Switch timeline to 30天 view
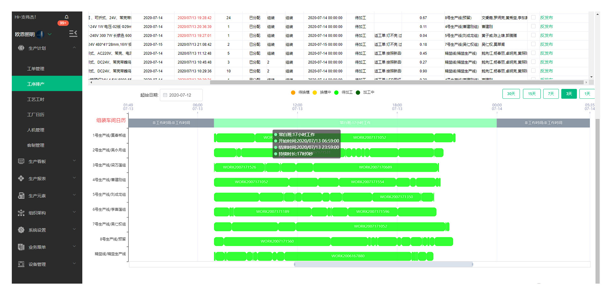This screenshot has height=298, width=612. (x=511, y=94)
